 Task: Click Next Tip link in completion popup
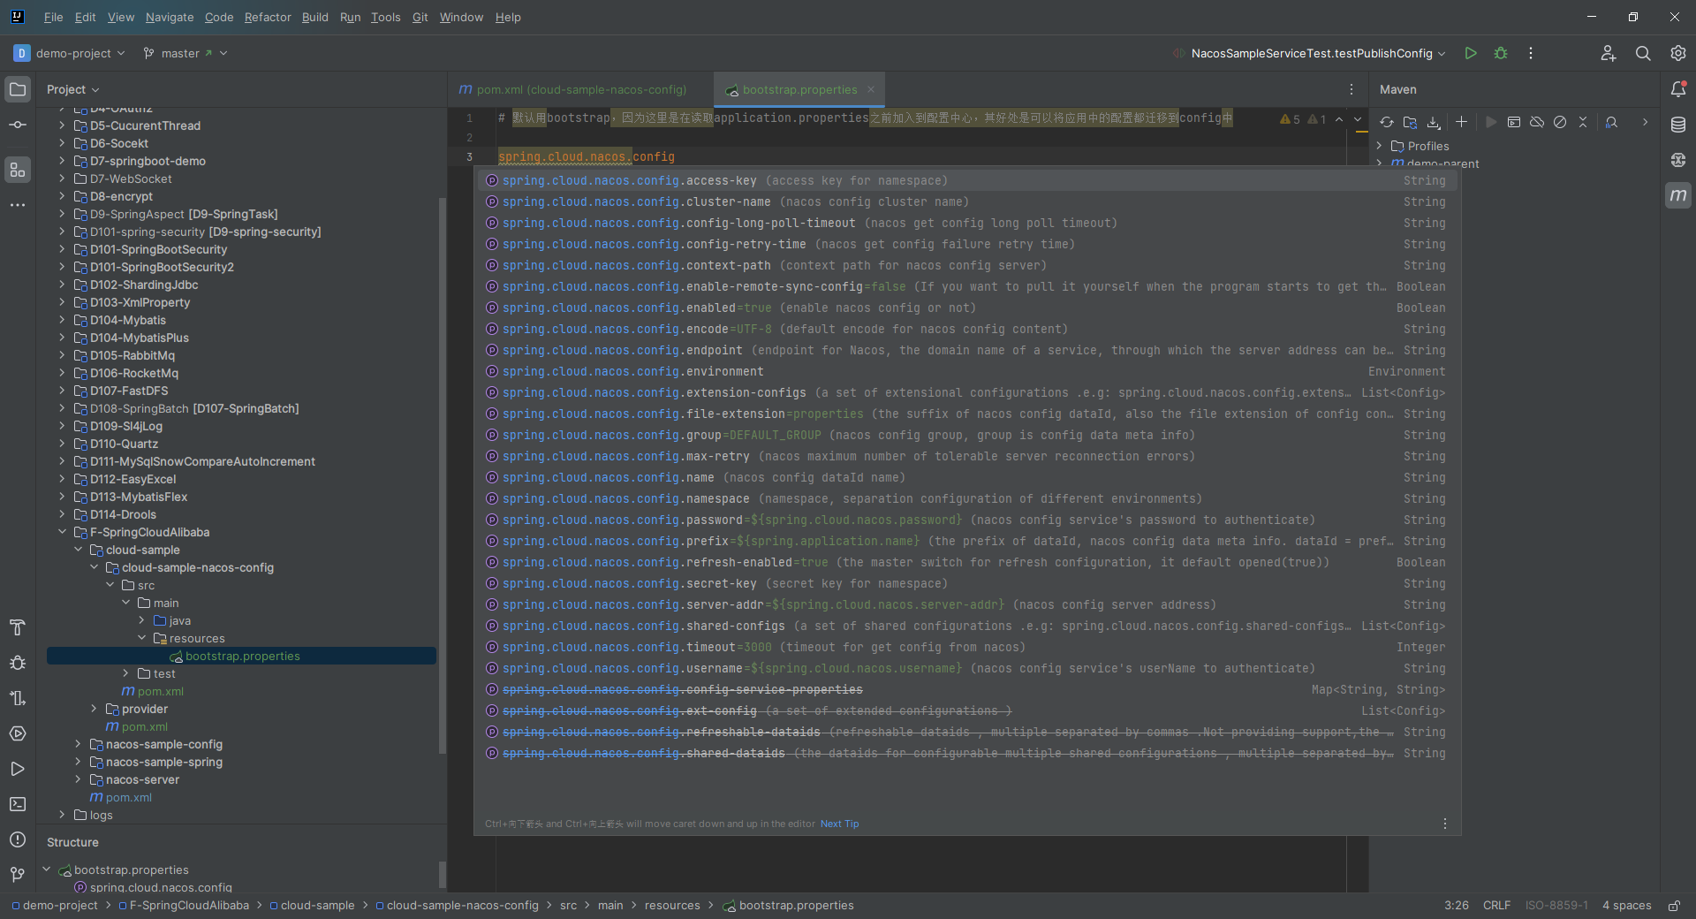tap(839, 824)
